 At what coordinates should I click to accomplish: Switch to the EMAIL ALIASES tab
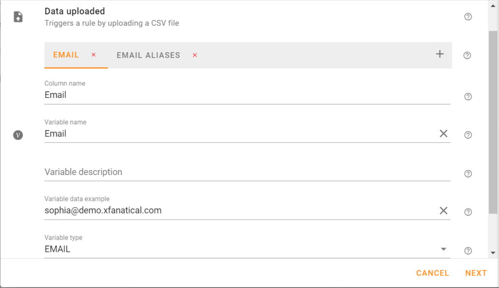tap(148, 55)
